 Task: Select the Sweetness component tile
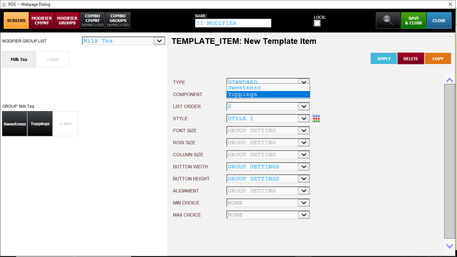tap(15, 124)
